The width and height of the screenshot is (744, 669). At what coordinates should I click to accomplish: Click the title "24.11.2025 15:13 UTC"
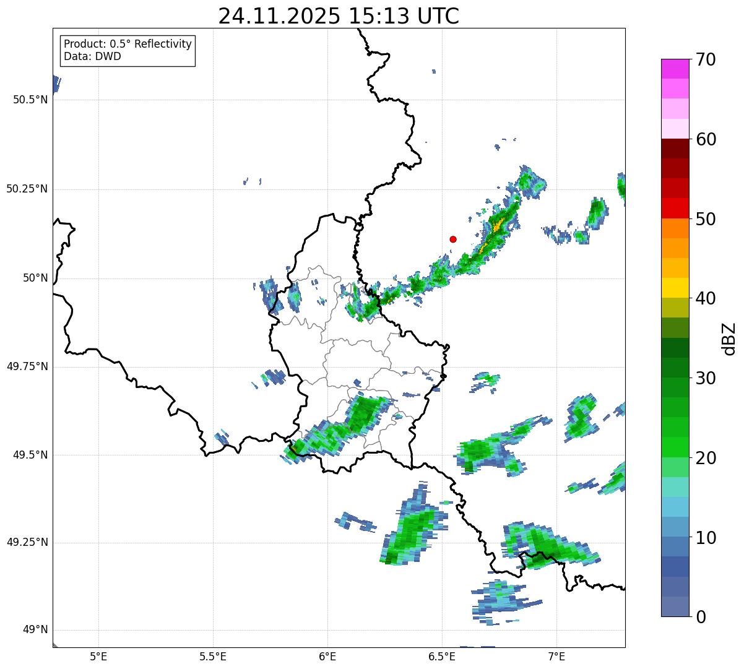coord(339,16)
